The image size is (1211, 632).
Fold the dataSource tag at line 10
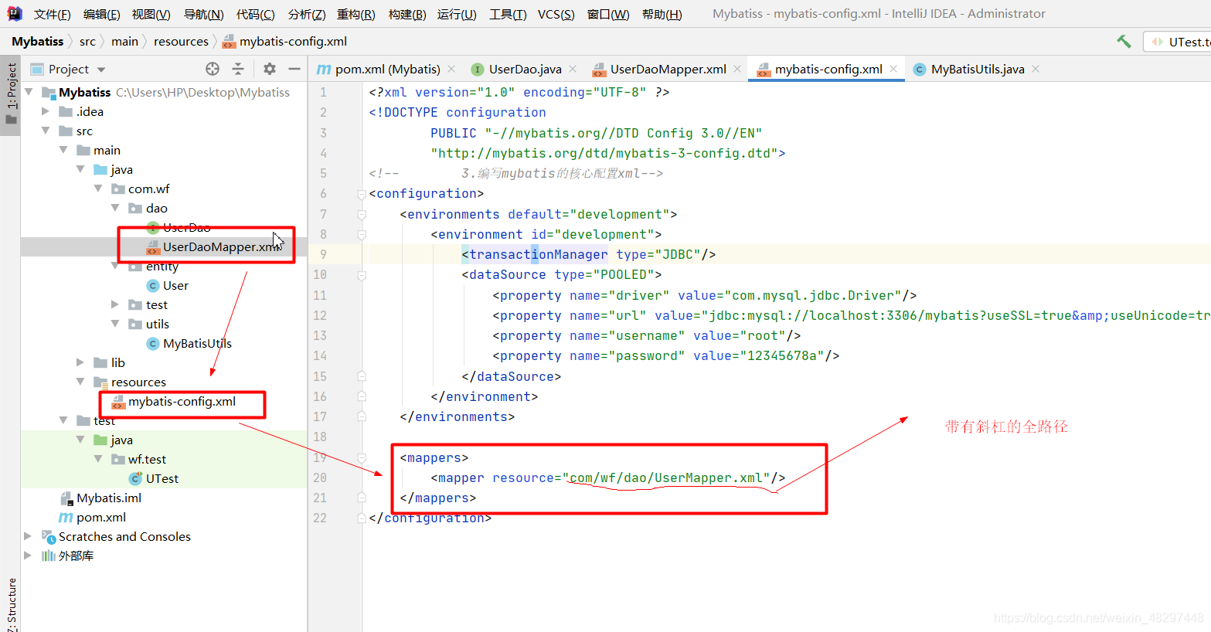click(362, 275)
